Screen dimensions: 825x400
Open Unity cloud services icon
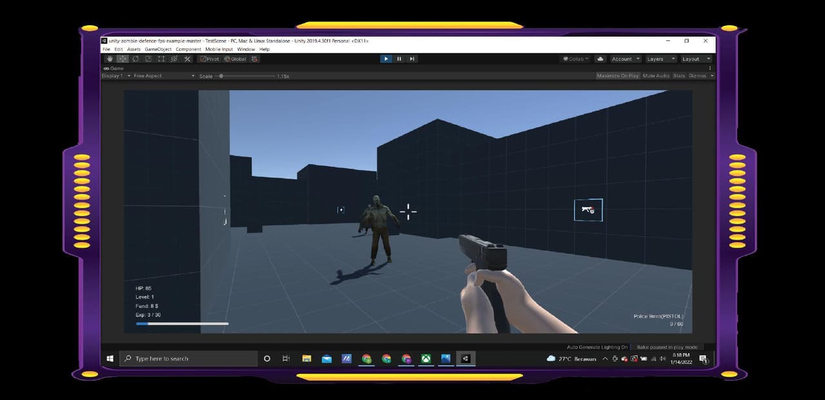pyautogui.click(x=600, y=59)
